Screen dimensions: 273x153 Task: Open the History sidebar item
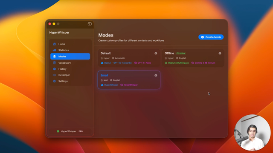tap(70, 69)
